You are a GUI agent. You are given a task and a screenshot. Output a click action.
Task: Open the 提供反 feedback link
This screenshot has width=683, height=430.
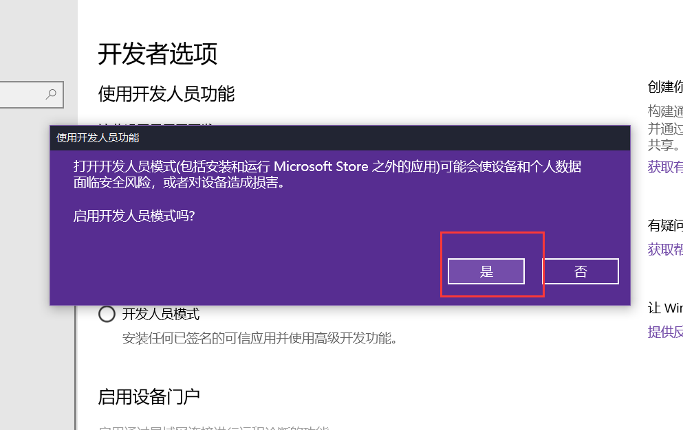(665, 332)
